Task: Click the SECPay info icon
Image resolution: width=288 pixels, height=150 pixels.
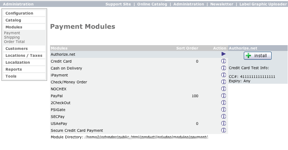Action: (x=224, y=117)
